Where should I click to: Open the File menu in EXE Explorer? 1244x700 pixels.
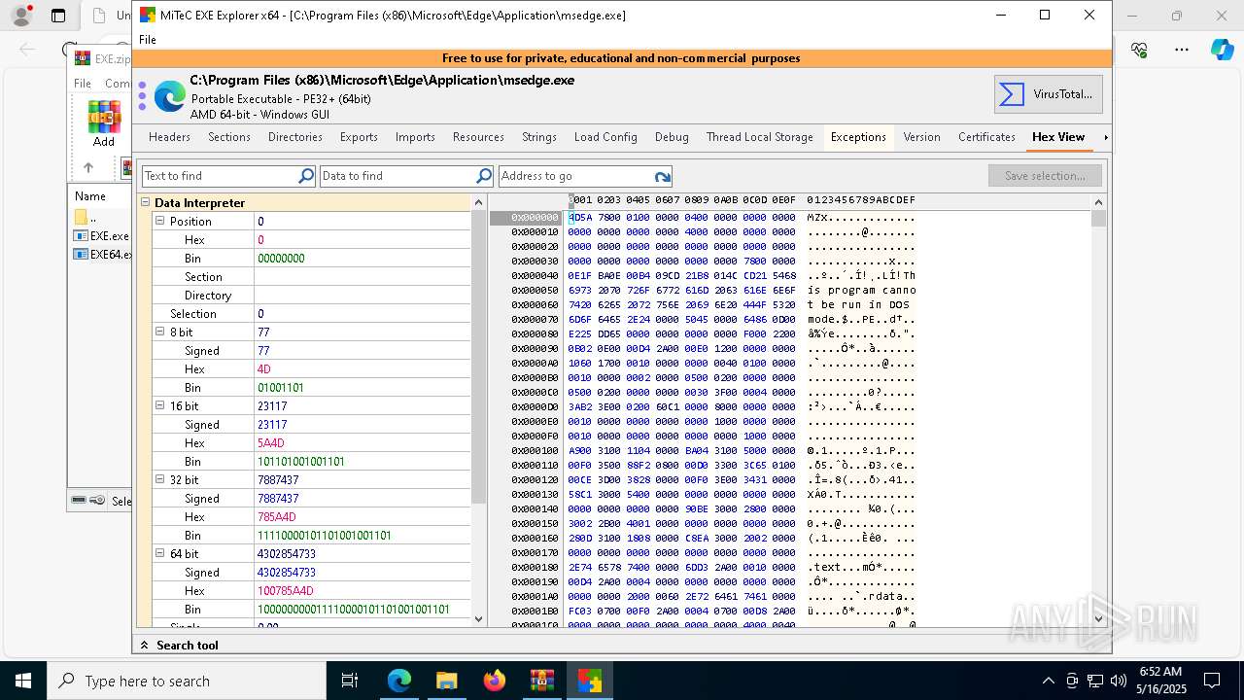[148, 40]
